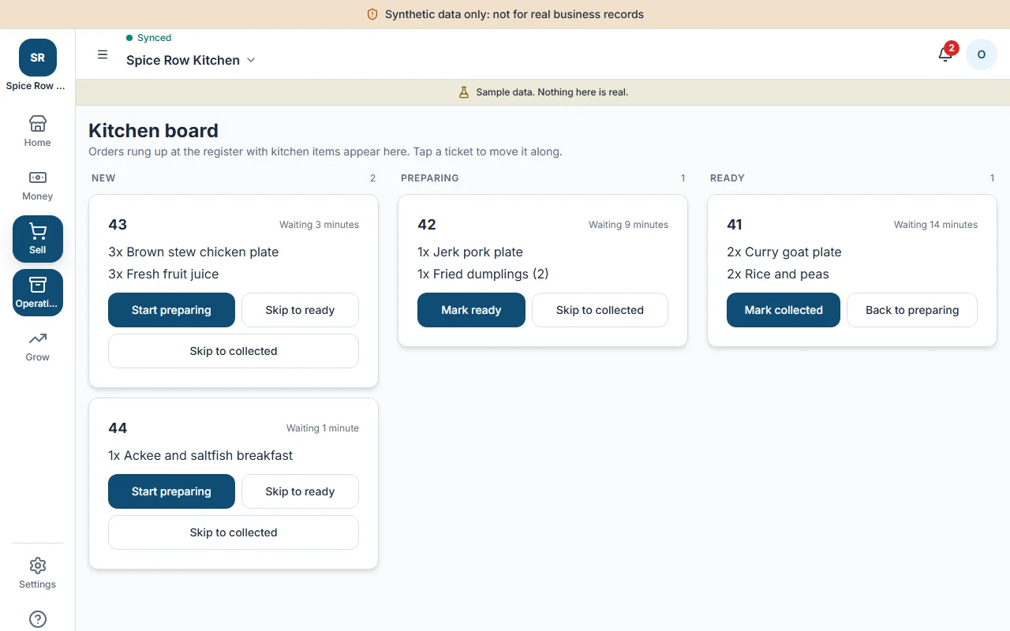The image size is (1010, 631).
Task: Click the SR business logo
Action: click(37, 58)
